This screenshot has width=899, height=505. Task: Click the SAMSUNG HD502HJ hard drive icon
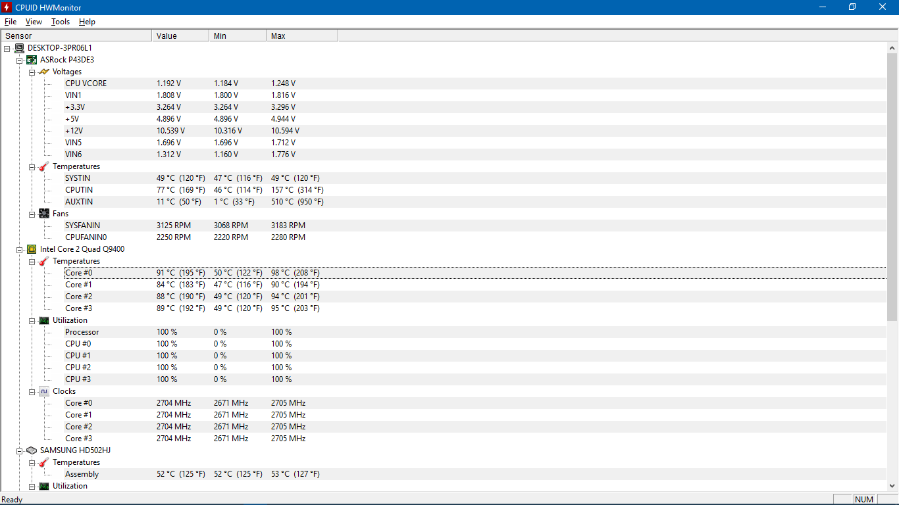32,450
